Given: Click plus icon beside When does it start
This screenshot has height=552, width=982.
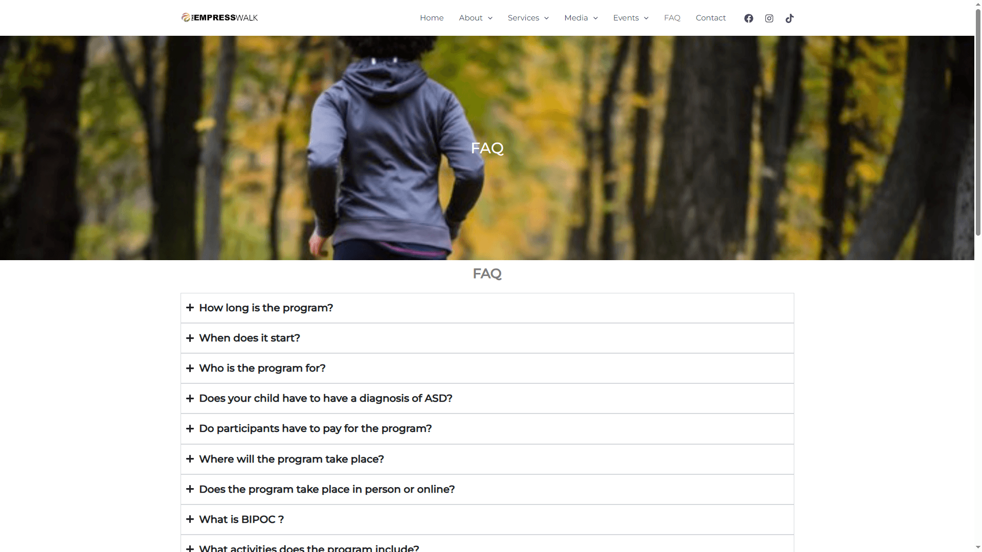Looking at the screenshot, I should (190, 338).
